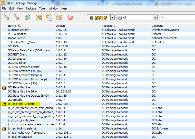195x139 pixels.
Task: Open the Package menu
Action: 31,8
